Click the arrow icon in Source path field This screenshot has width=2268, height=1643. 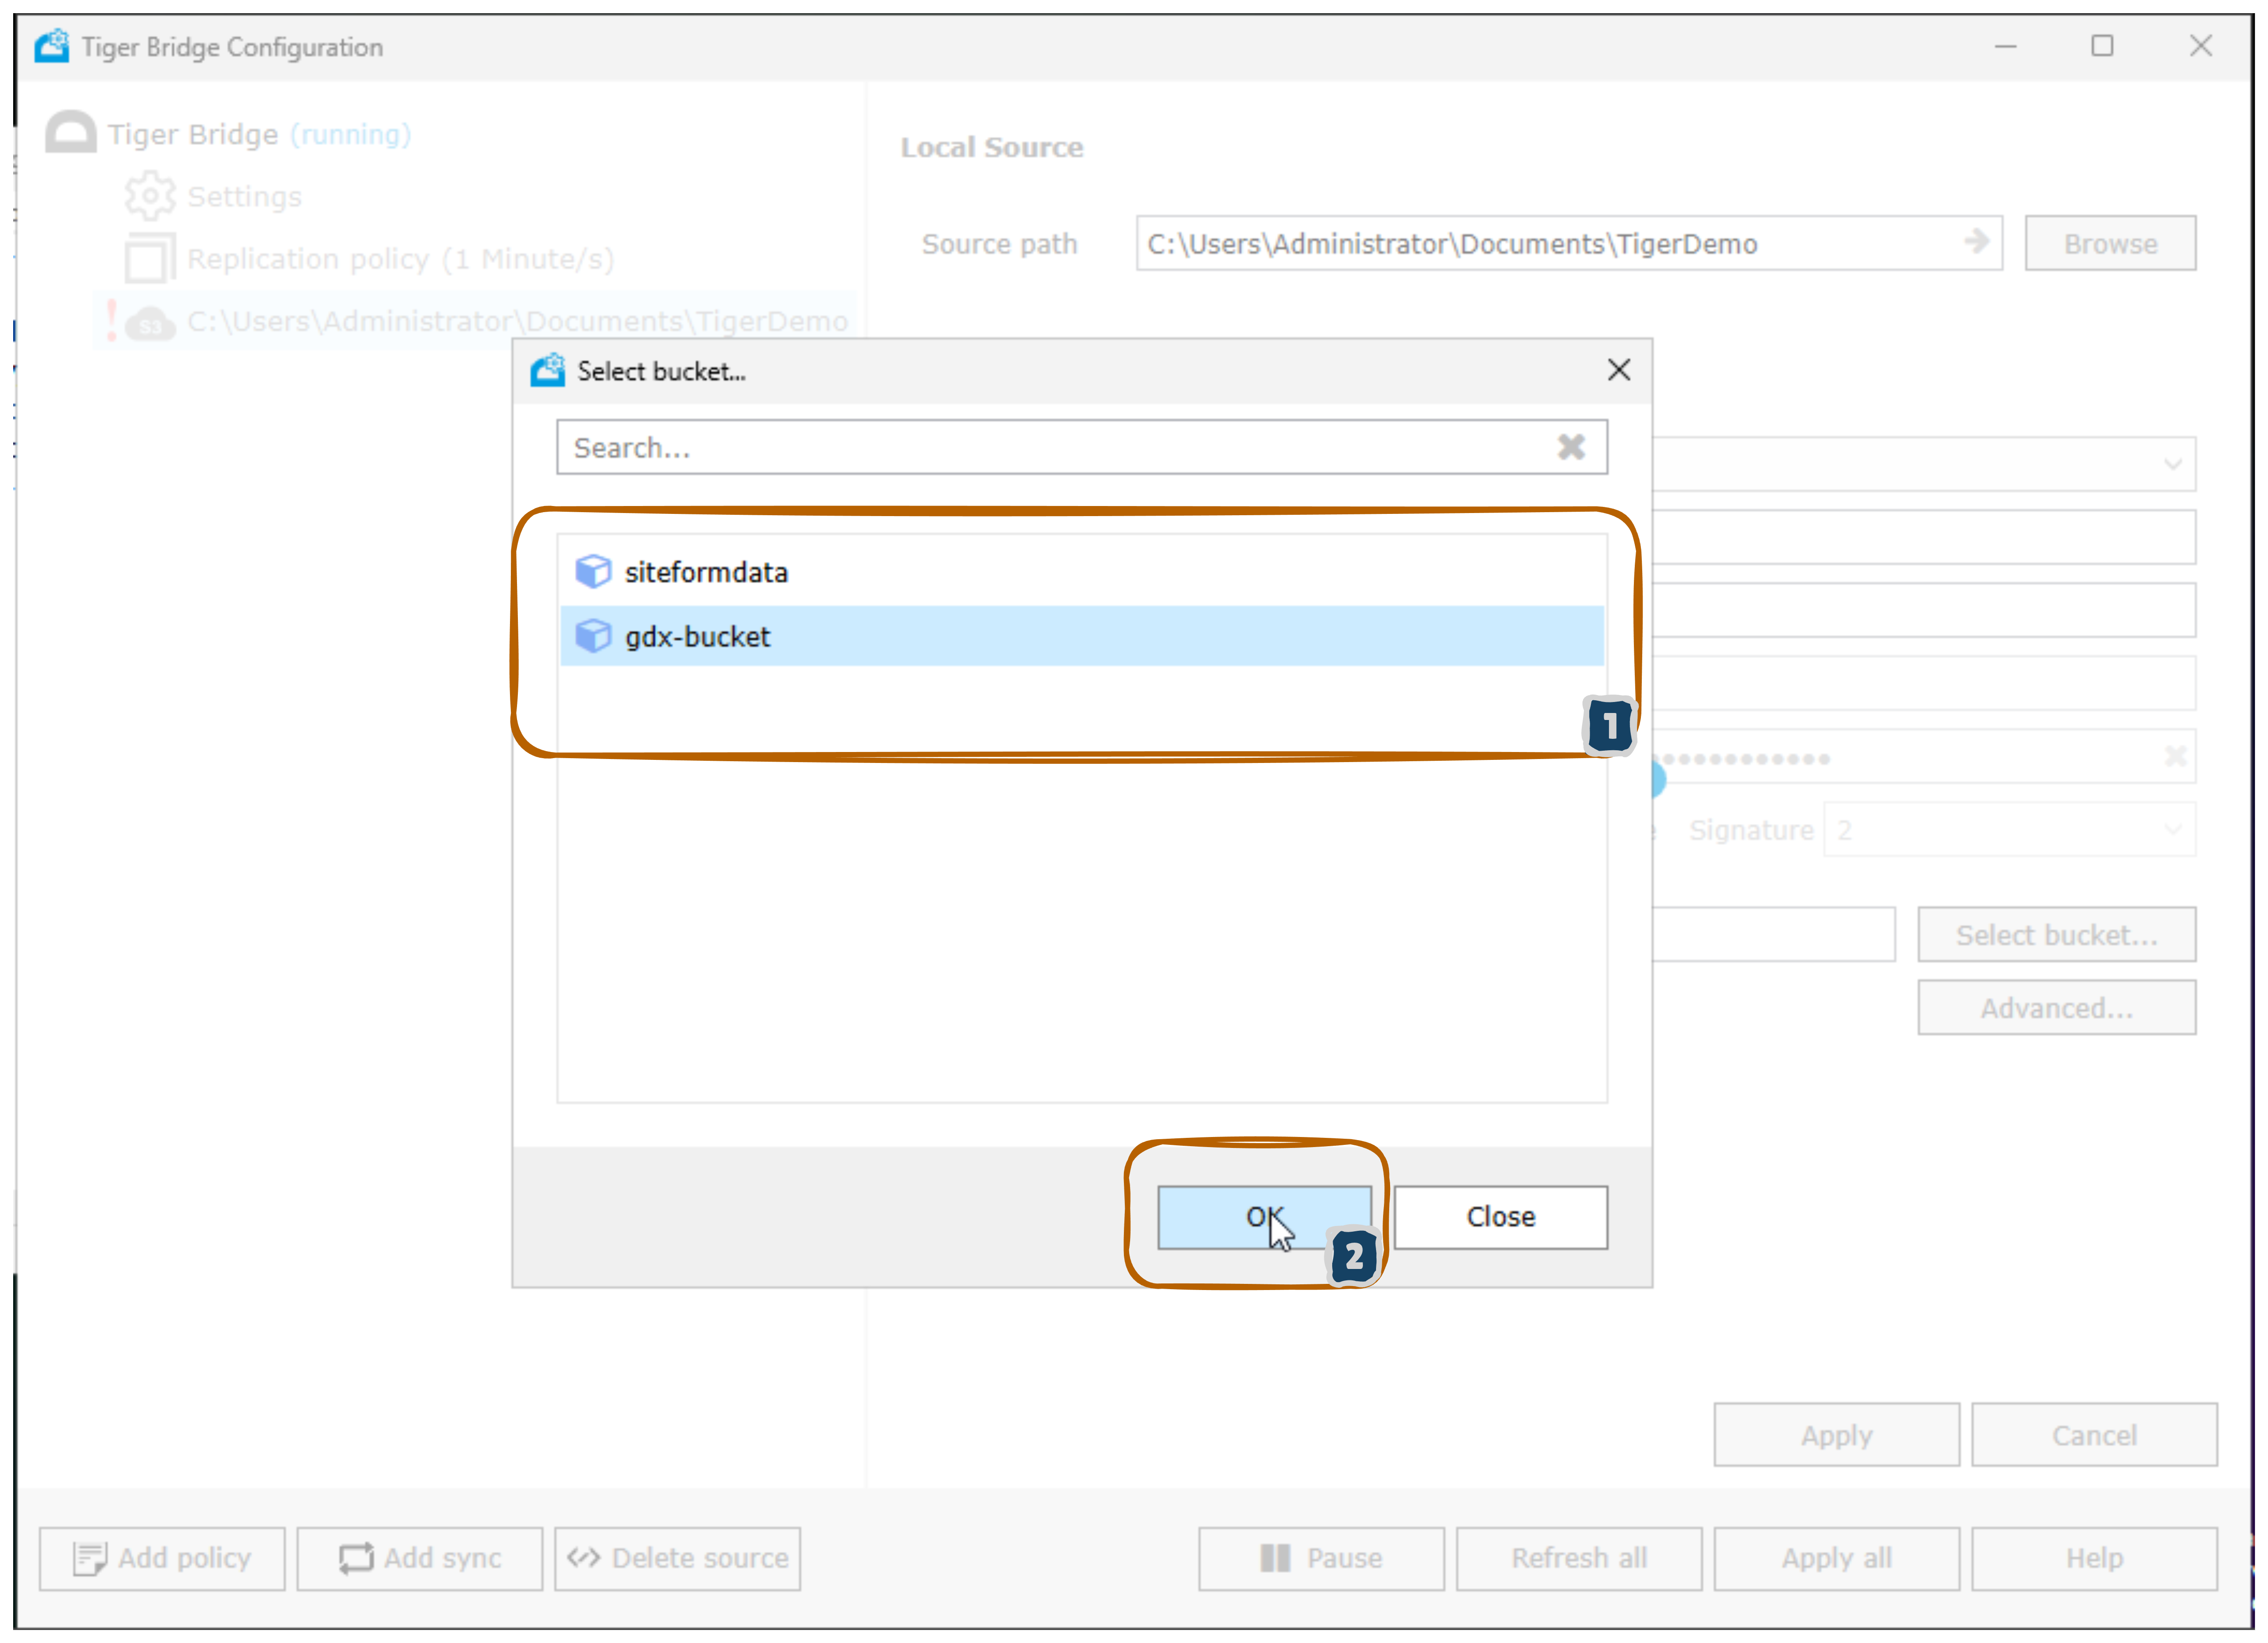1976,242
